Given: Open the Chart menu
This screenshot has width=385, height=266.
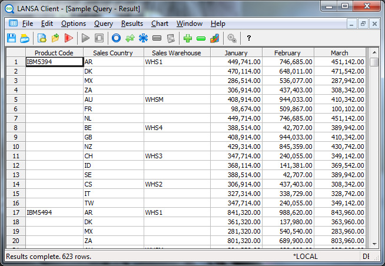Looking at the screenshot, I should tap(160, 24).
